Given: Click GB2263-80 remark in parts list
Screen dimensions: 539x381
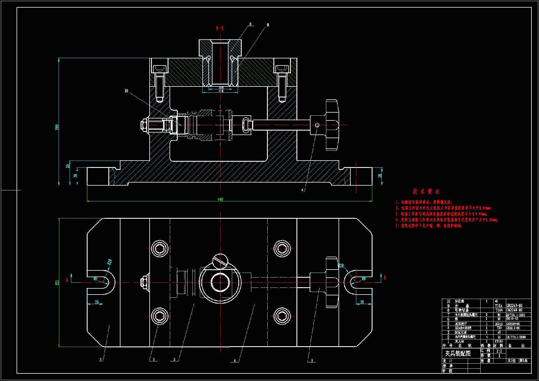Looking at the screenshot, I should [x=514, y=305].
